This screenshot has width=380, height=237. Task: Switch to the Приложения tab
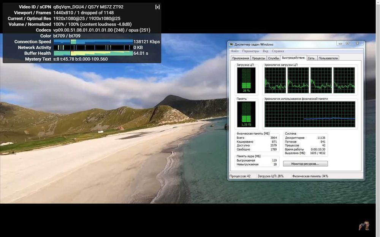point(241,58)
